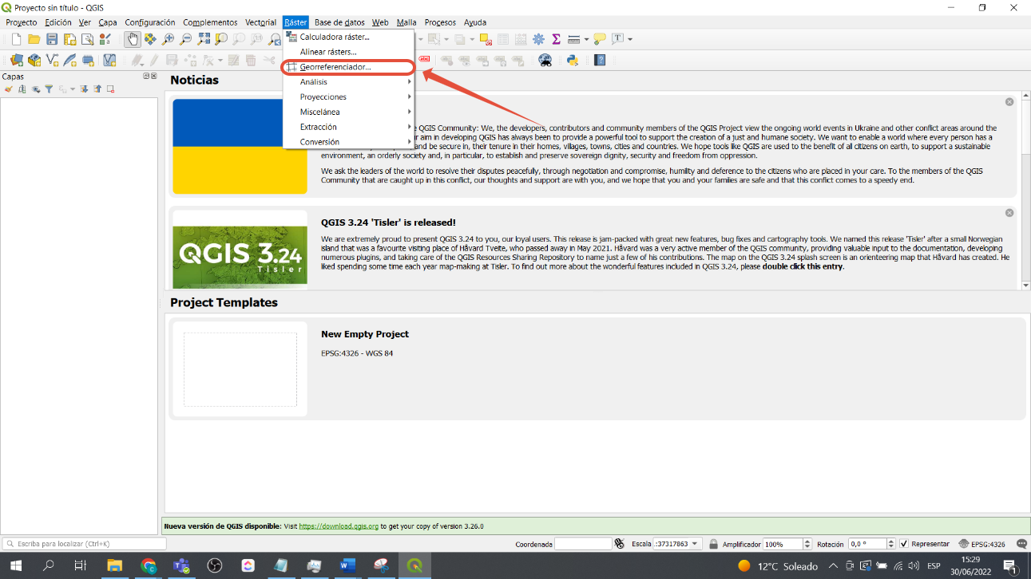The width and height of the screenshot is (1031, 579).
Task: Click the Show Map Tips speech bubble icon
Action: pyautogui.click(x=600, y=39)
